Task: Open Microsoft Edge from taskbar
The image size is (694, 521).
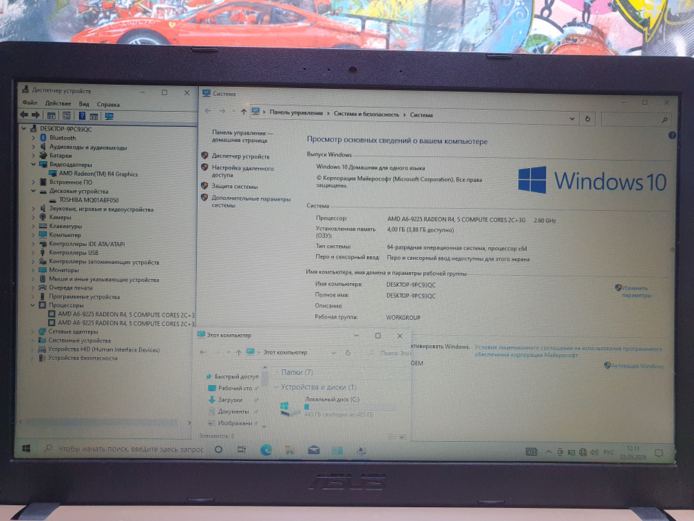Action: [x=266, y=450]
